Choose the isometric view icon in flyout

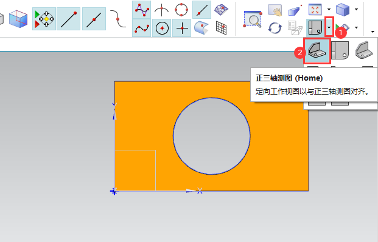pos(364,50)
